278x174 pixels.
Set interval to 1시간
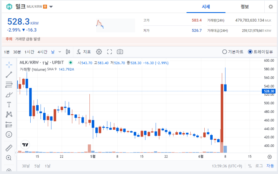pos(29,52)
